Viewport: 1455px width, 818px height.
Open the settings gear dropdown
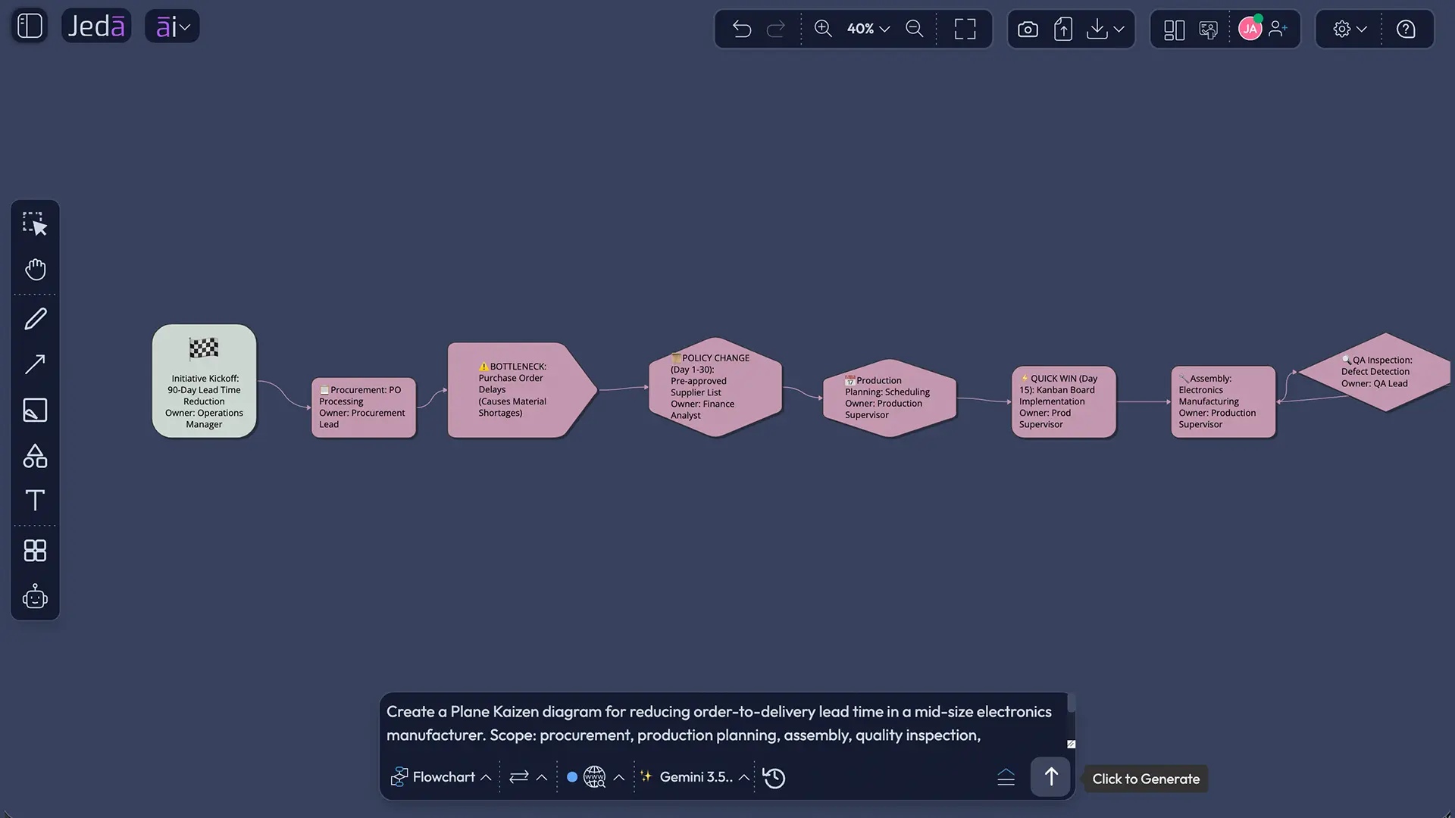click(x=1350, y=29)
